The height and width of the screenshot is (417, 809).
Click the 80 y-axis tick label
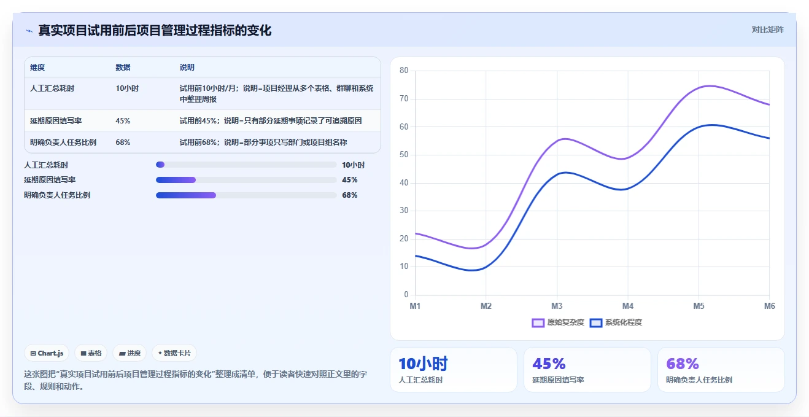pos(404,71)
